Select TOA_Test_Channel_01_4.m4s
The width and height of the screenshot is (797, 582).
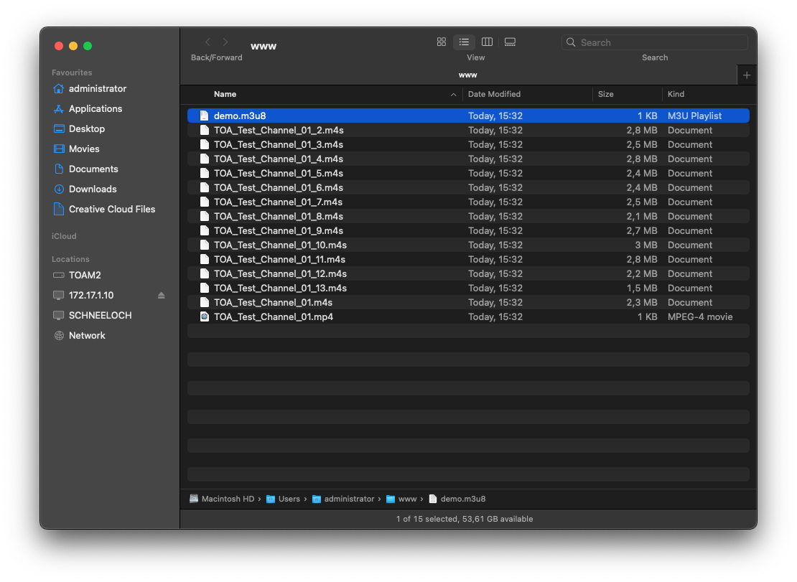(x=468, y=159)
